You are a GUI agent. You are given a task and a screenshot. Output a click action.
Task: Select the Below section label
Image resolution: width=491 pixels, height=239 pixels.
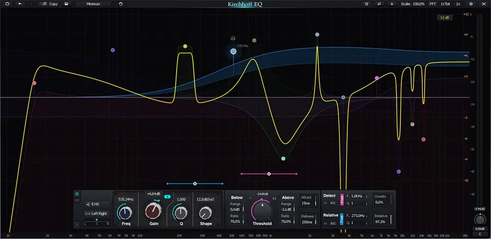pyautogui.click(x=237, y=198)
